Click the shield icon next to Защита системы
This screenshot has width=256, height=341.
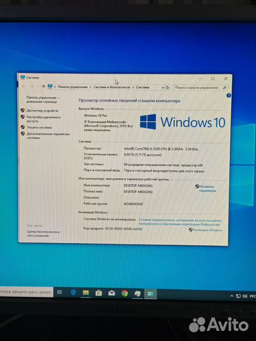point(23,127)
